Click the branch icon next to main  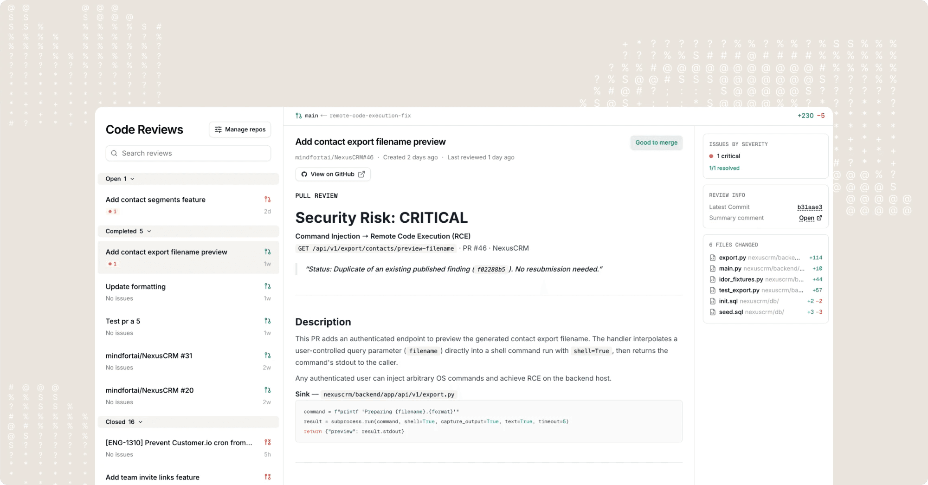point(298,116)
